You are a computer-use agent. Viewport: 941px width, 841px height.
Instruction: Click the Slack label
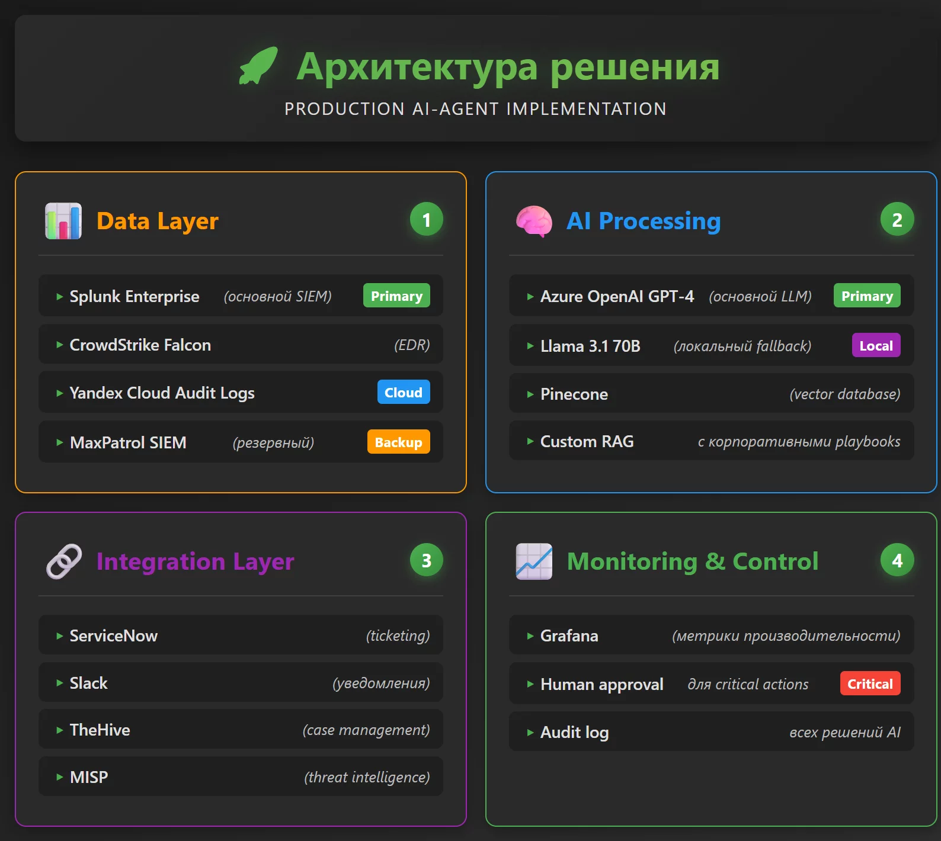tap(89, 683)
